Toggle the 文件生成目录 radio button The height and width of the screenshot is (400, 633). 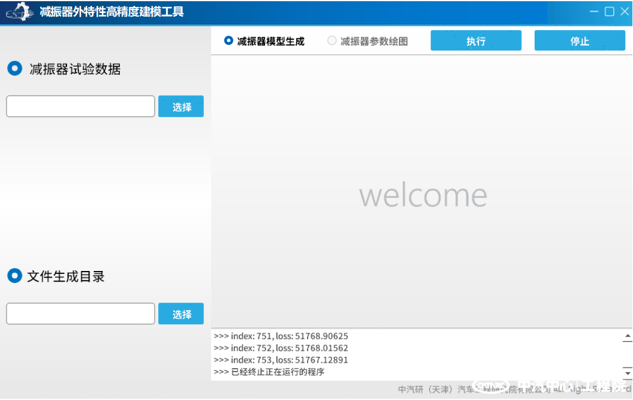[14, 276]
